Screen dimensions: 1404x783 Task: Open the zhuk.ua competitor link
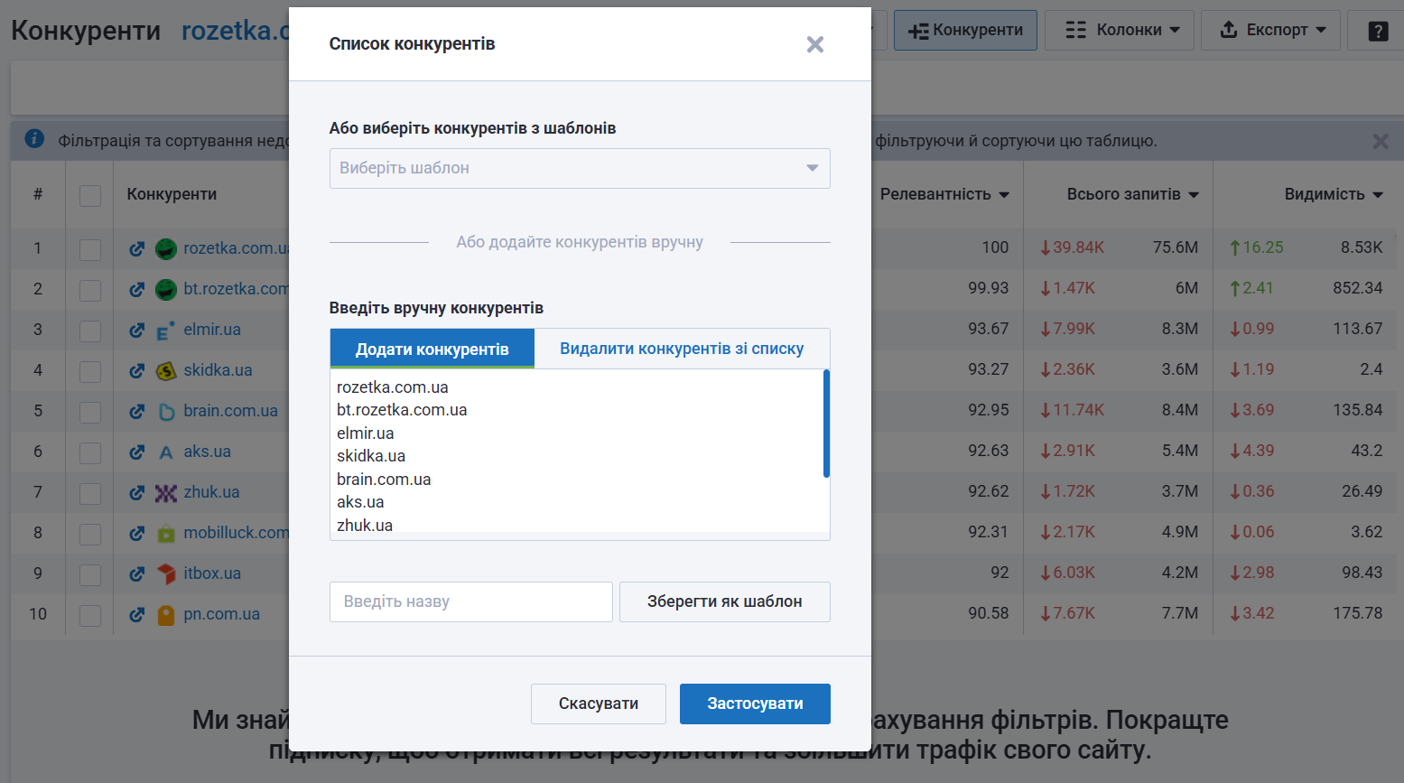(211, 492)
